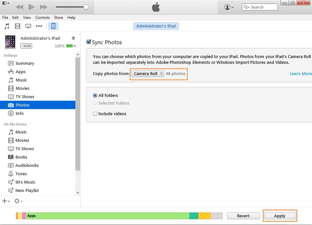Click the Music library icon in toolbar
The height and width of the screenshot is (225, 312).
point(7,26)
